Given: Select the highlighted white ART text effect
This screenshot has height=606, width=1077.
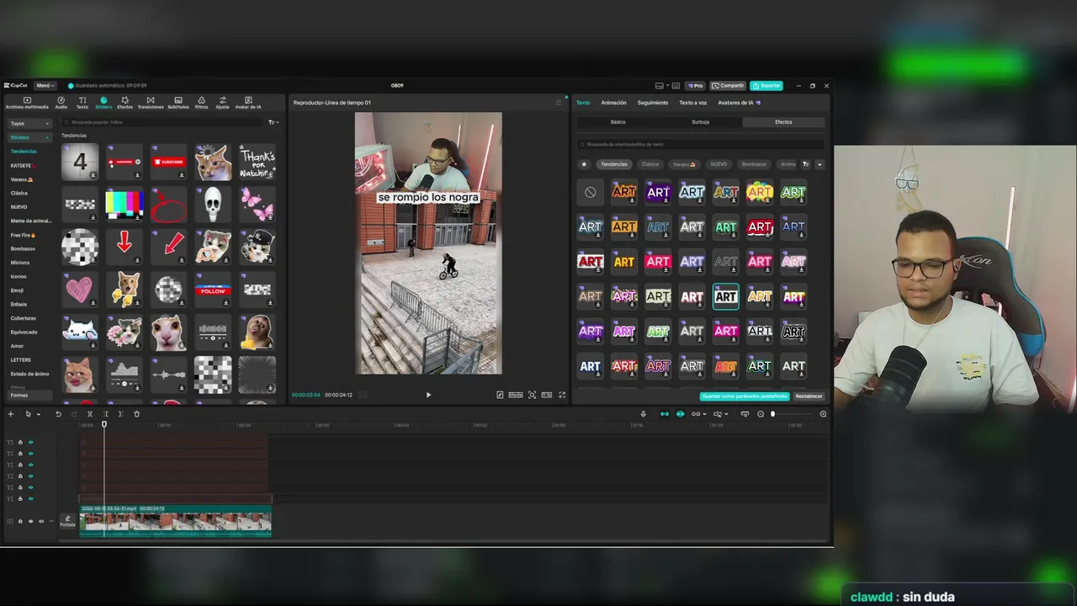Looking at the screenshot, I should [725, 296].
